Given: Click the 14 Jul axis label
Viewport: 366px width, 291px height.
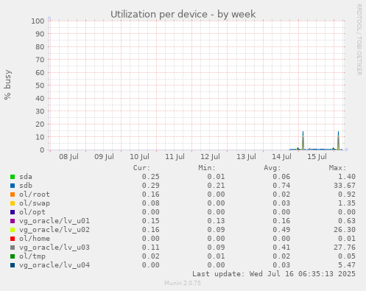Looking at the screenshot, I should click(281, 157).
